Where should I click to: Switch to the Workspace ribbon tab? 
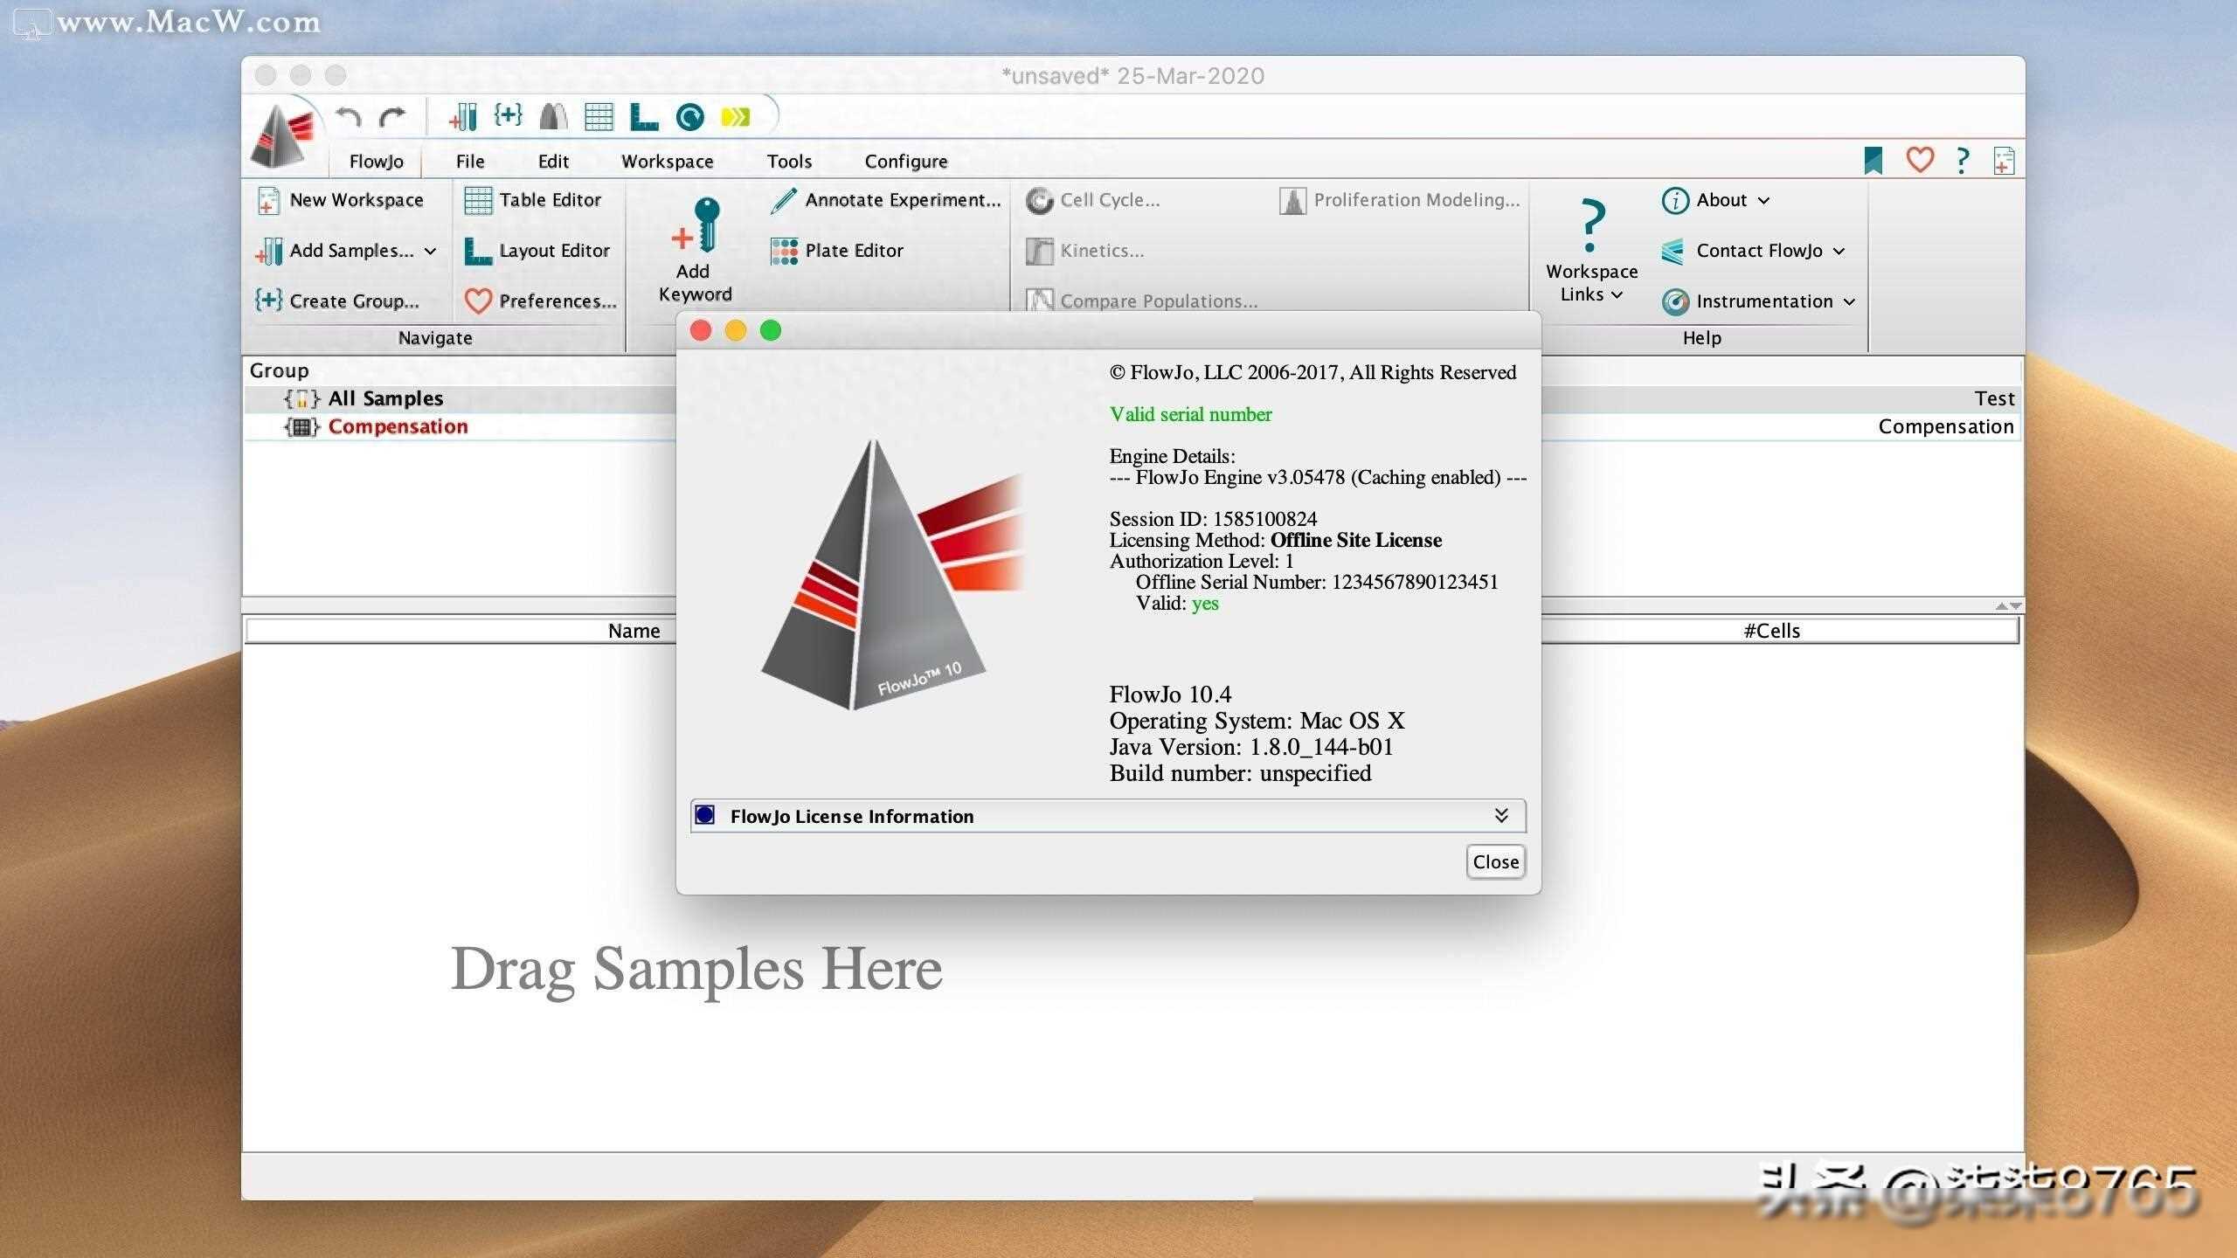pos(668,162)
